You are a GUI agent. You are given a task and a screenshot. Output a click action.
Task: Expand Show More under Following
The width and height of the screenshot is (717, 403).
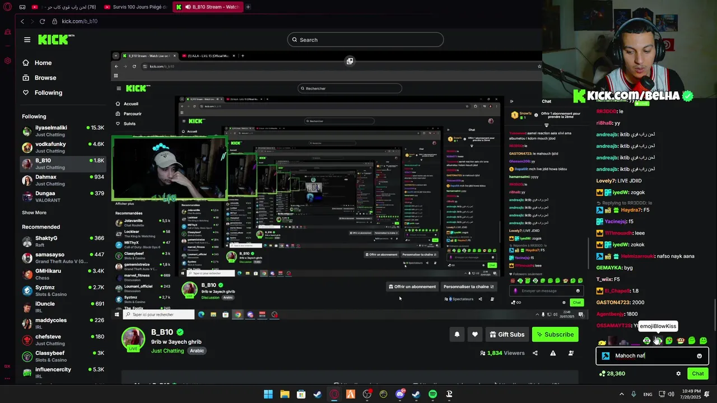[34, 213]
